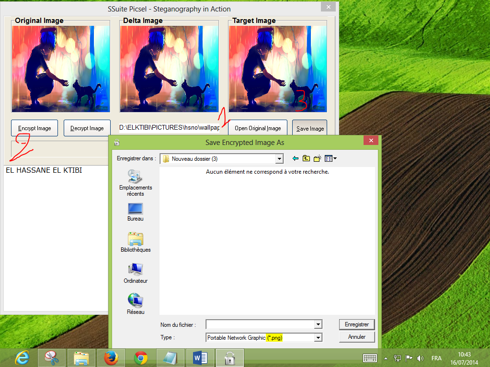
Task: Open the touch keyboard tray icon
Action: [x=370, y=358]
